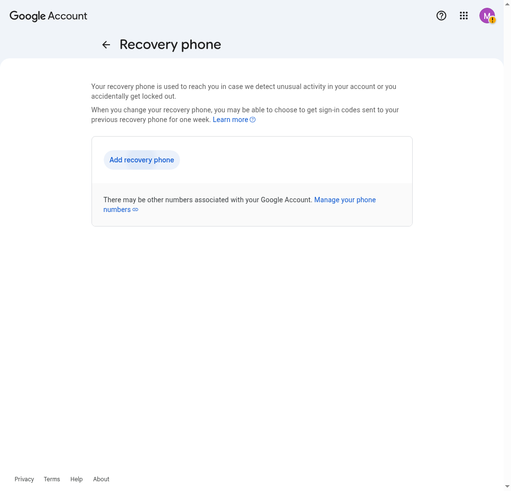Open the Learn more link
The width and height of the screenshot is (511, 491).
[x=230, y=120]
